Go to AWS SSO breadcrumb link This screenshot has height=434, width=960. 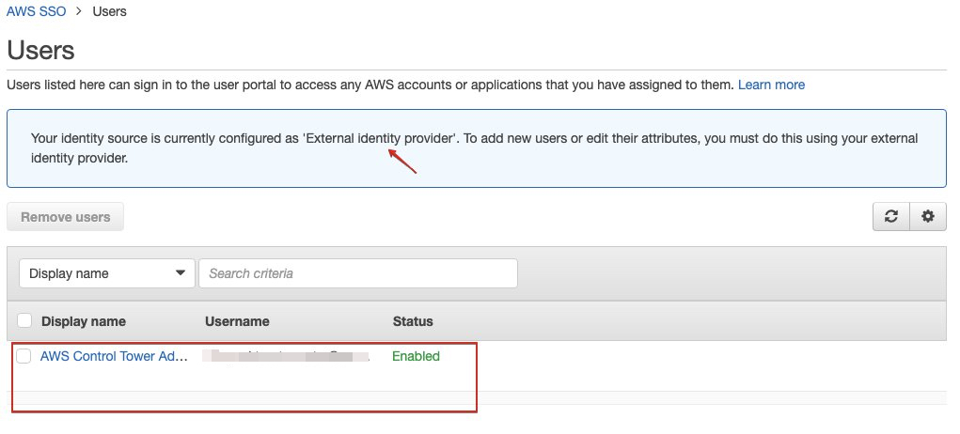[x=36, y=11]
